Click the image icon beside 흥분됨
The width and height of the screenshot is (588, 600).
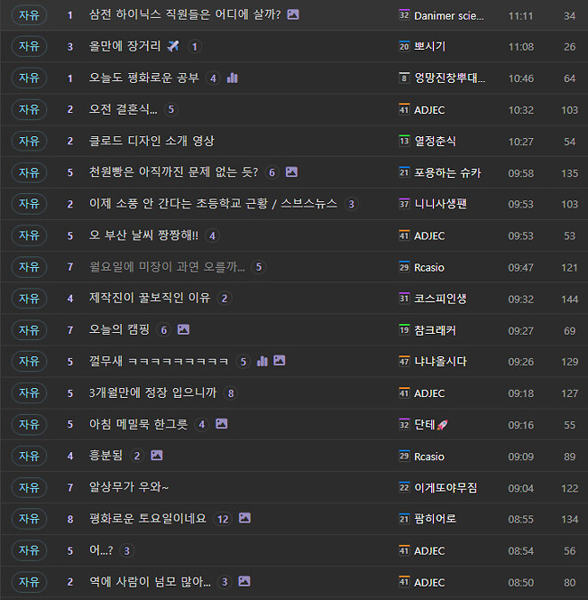[157, 456]
